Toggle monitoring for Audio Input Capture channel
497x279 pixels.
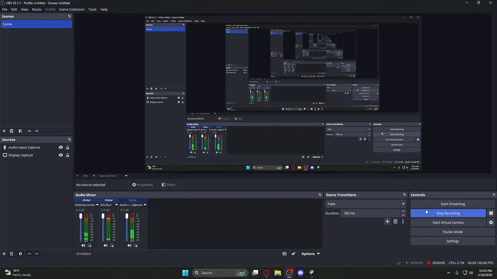pos(136,245)
